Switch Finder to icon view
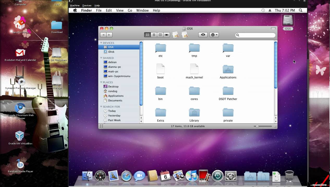The height and width of the screenshot is (187, 330). tap(147, 35)
